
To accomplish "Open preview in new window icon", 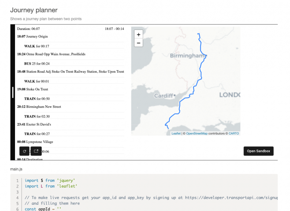I will tap(36, 151).
